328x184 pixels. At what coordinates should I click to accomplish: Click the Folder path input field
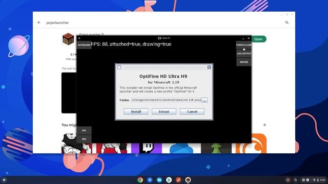pyautogui.click(x=166, y=100)
